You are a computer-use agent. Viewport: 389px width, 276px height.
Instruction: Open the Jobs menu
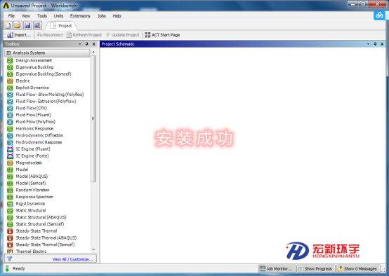pyautogui.click(x=102, y=16)
